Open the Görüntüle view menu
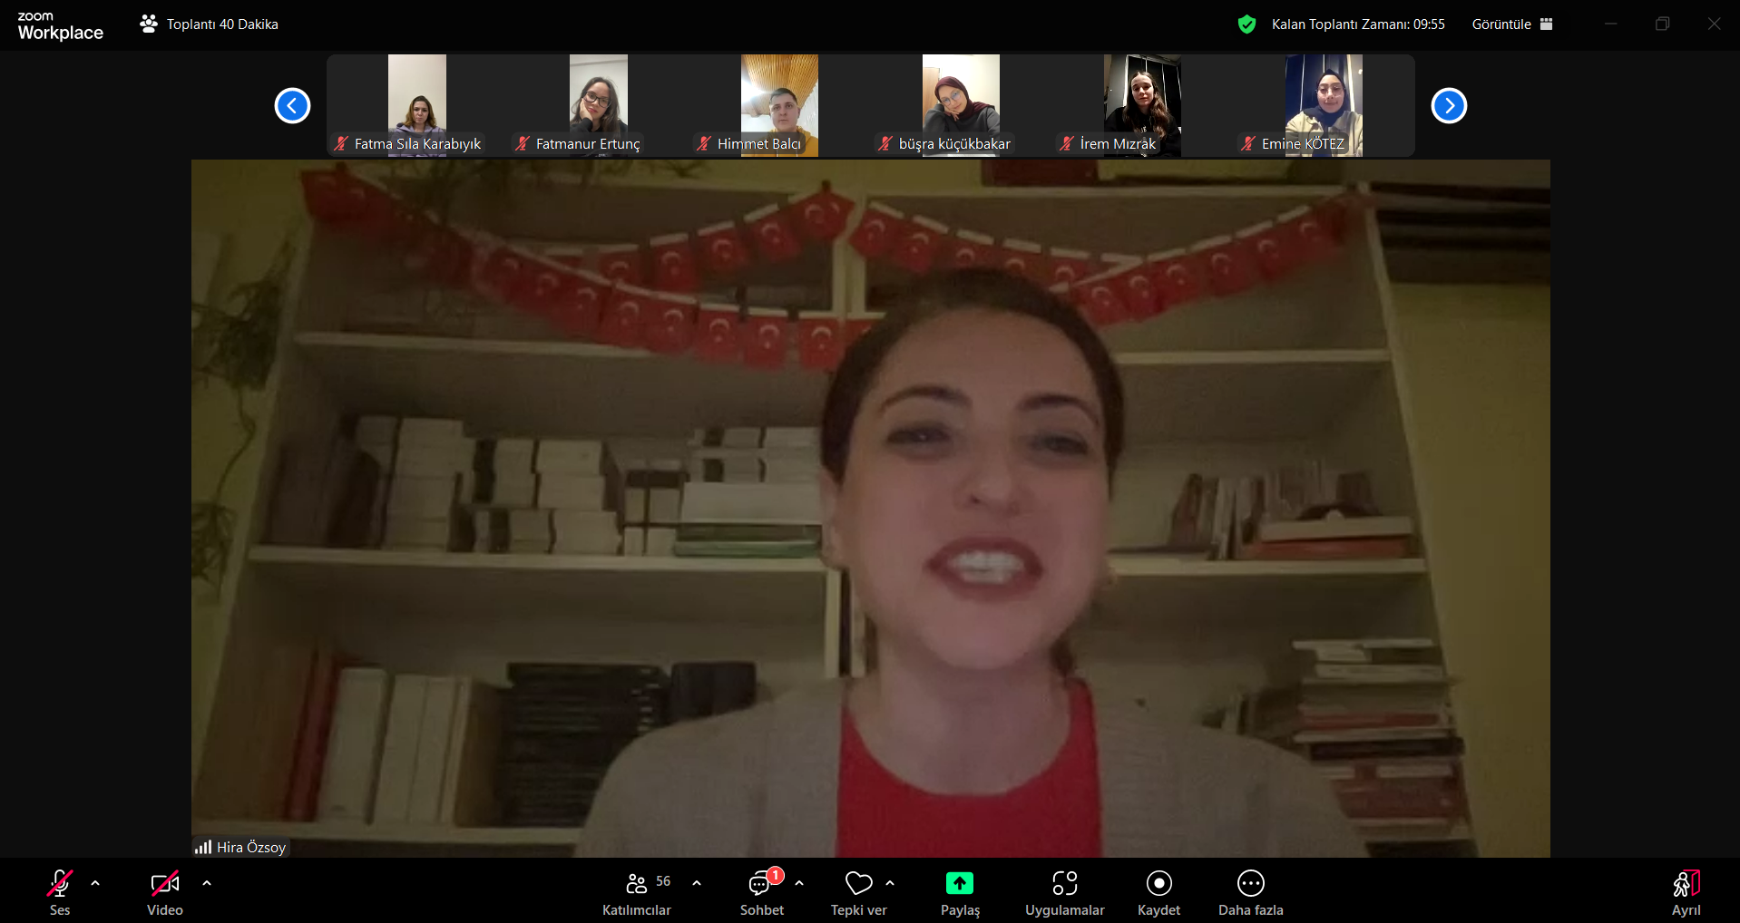 (1511, 24)
